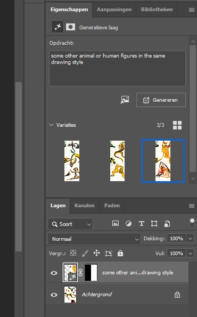The width and height of the screenshot is (197, 317).
Task: Lock transparent pixels checkerboard icon
Action: [73, 253]
